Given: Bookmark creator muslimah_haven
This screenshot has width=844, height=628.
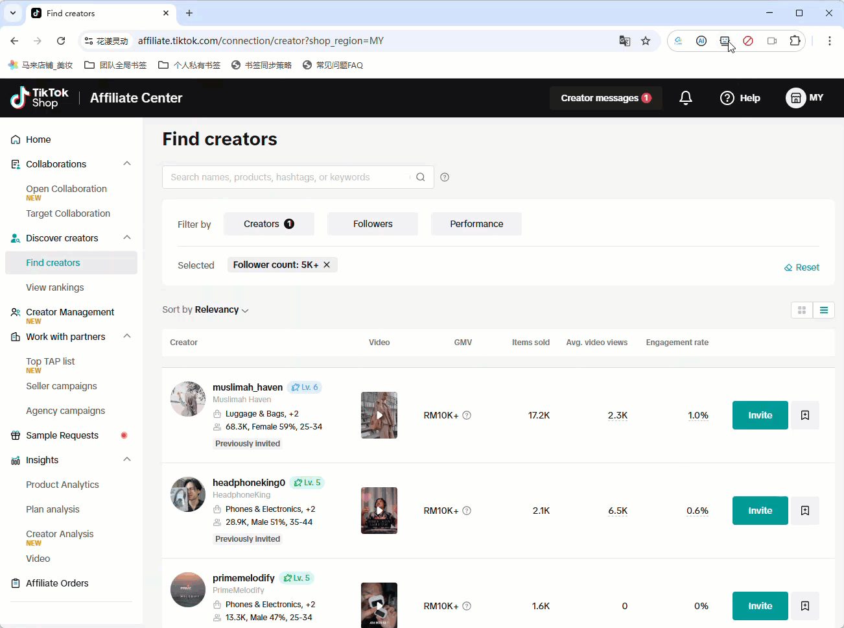Looking at the screenshot, I should pyautogui.click(x=805, y=415).
